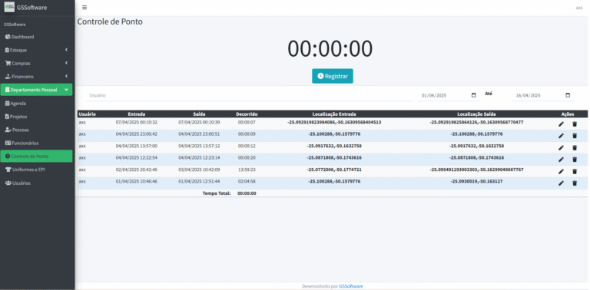The image size is (590, 290).
Task: Edit the 04/04/2025 13:57:00 entry pencil icon
Action: click(561, 147)
